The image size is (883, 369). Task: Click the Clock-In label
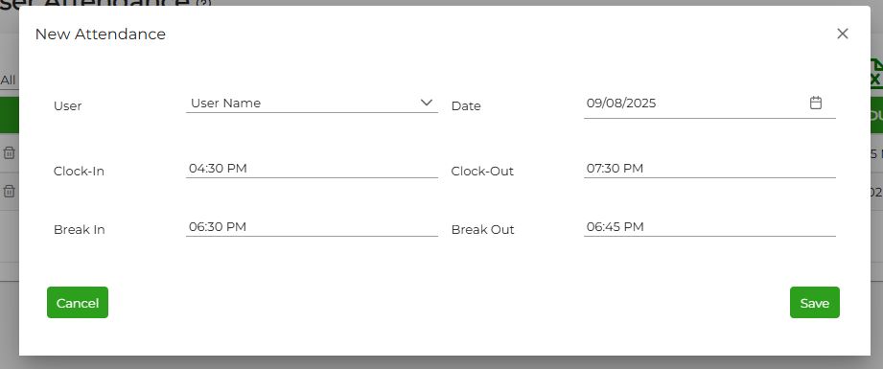(x=79, y=172)
